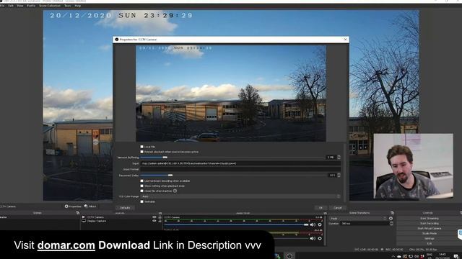Confirm the properties dialog with OK
The width and height of the screenshot is (462, 259).
(x=321, y=208)
